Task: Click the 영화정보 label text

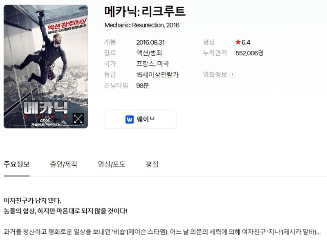Action: click(215, 74)
